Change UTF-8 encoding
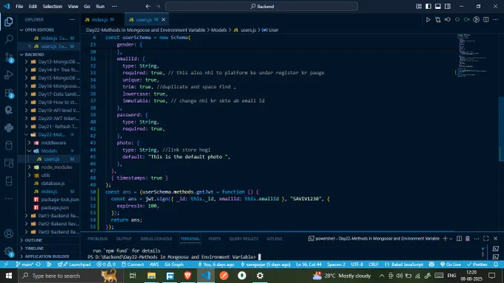Image resolution: width=504 pixels, height=283 pixels. (x=357, y=264)
